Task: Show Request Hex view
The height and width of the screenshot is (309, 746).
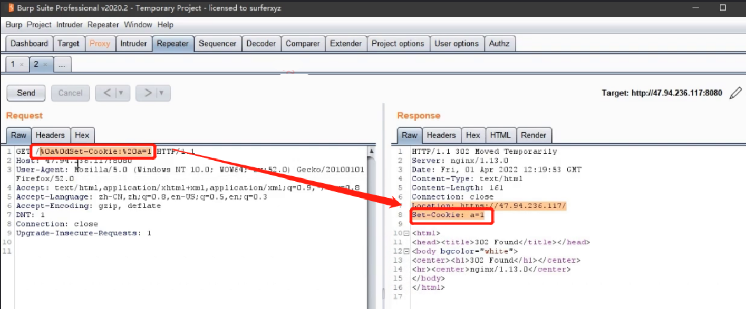Action: pos(82,135)
